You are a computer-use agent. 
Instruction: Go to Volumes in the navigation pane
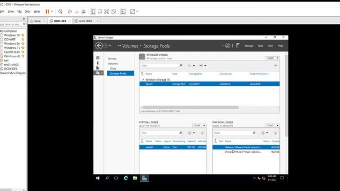113,64
